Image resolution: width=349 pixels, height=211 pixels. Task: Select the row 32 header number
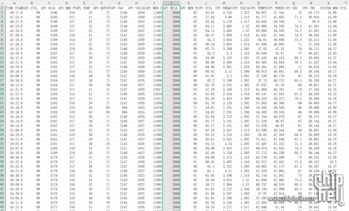coord(2,148)
